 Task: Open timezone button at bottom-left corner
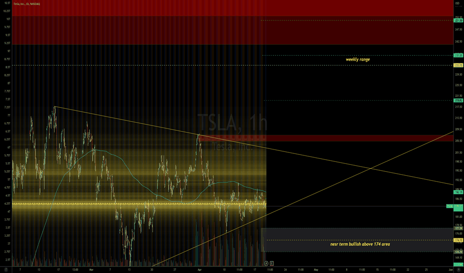[x=5, y=270]
